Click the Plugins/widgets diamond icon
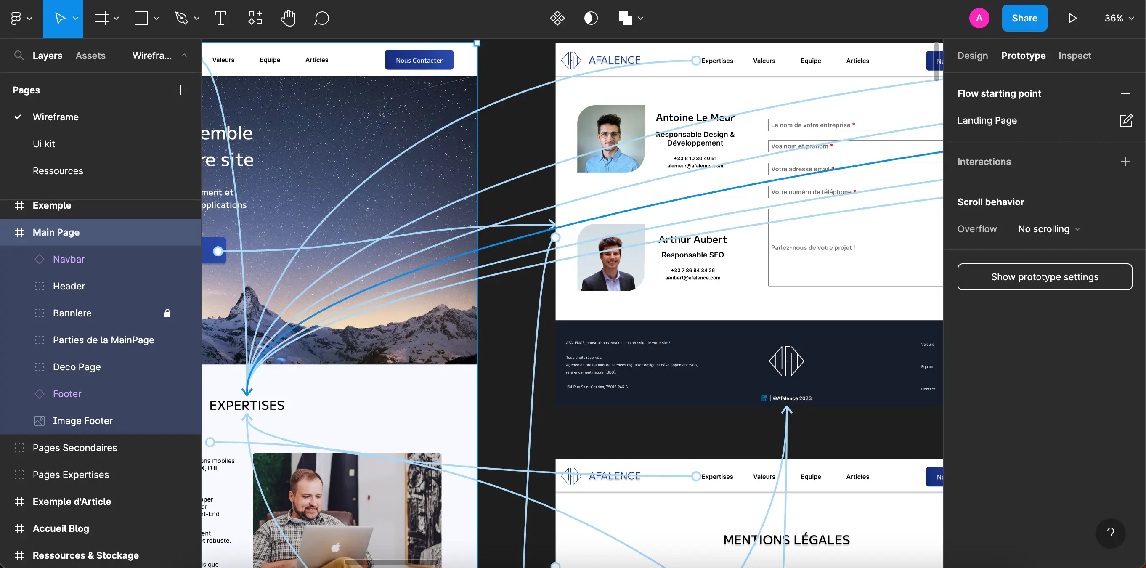Screen dimensions: 1146x568 (557, 18)
